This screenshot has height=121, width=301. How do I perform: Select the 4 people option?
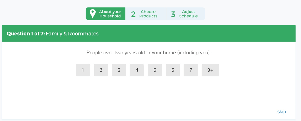coord(137,70)
